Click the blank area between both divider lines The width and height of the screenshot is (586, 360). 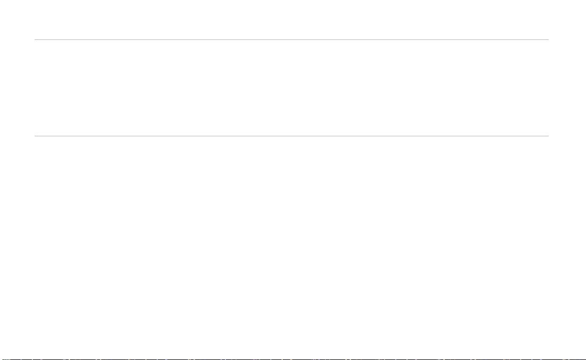[x=292, y=88]
